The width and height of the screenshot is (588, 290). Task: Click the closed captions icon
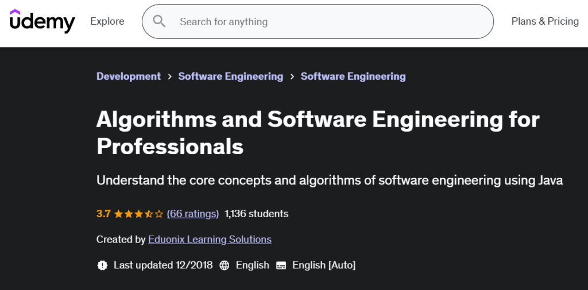click(281, 265)
